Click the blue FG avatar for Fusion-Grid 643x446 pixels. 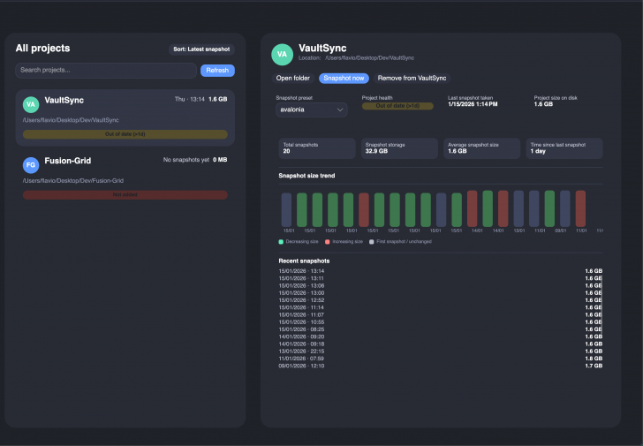(x=30, y=164)
